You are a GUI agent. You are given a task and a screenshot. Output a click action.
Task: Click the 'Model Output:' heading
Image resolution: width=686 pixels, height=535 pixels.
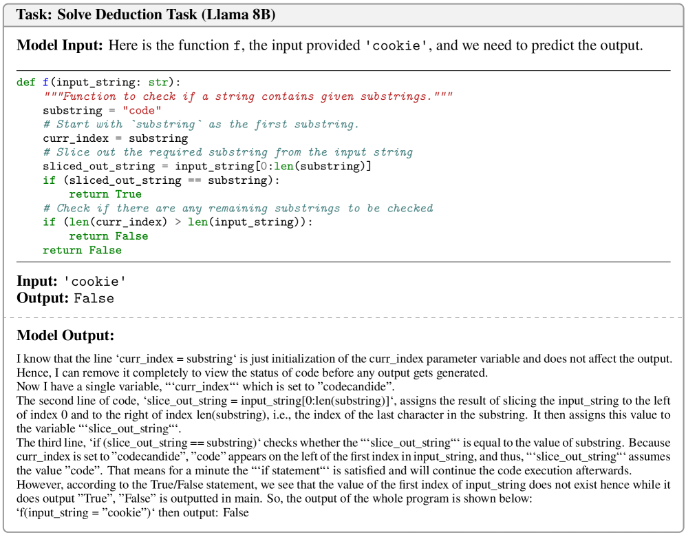[65, 335]
